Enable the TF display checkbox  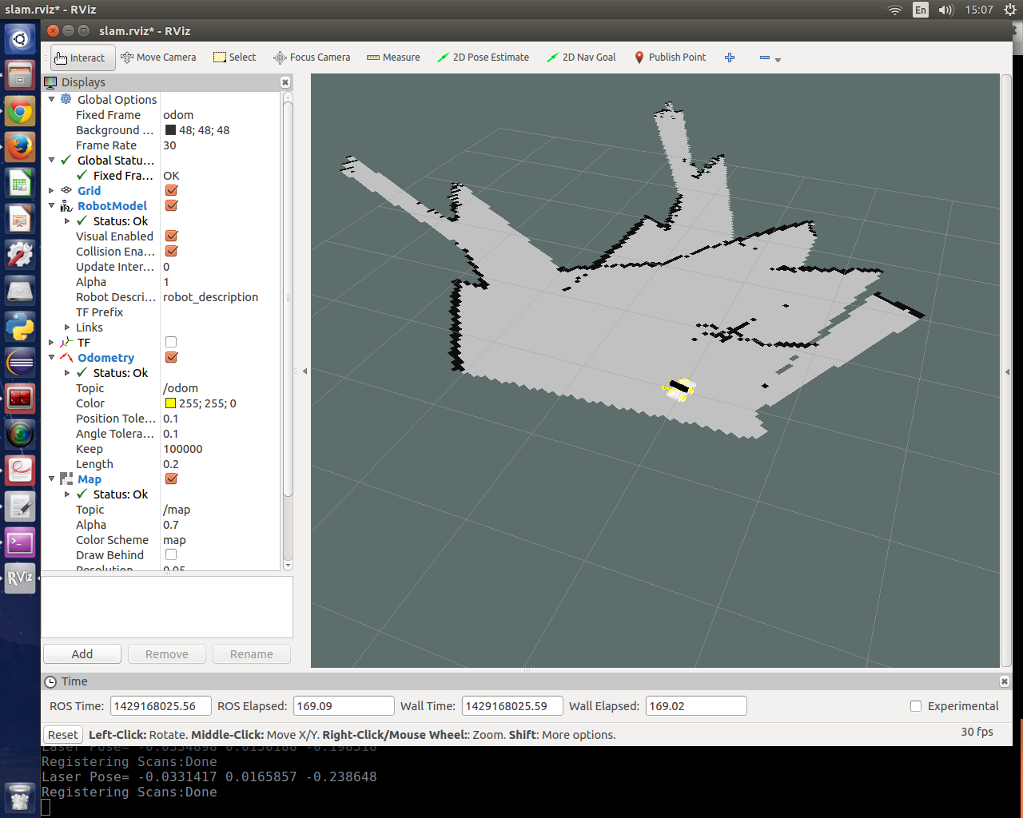(171, 342)
